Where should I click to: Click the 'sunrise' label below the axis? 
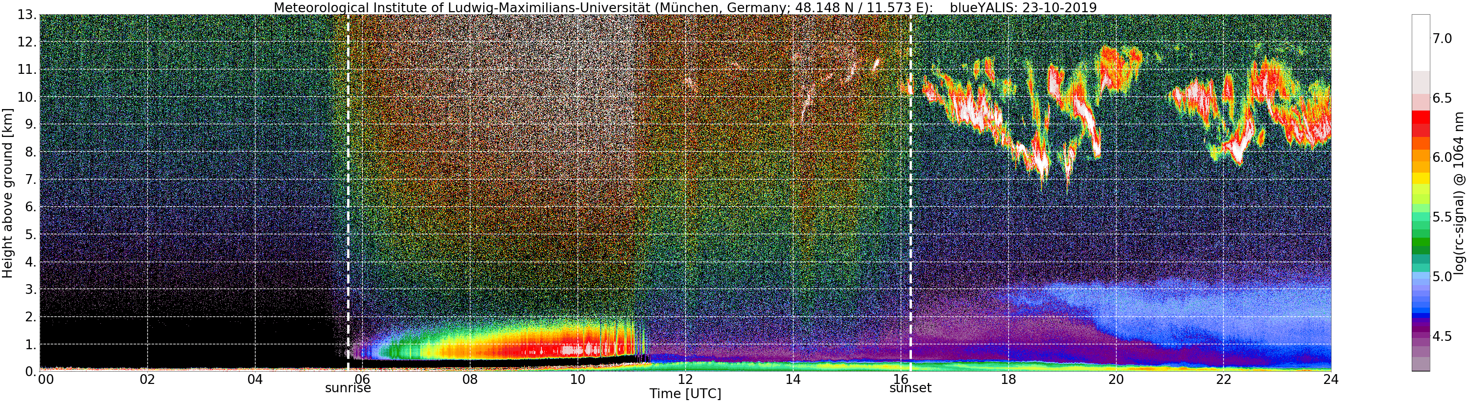(x=348, y=388)
